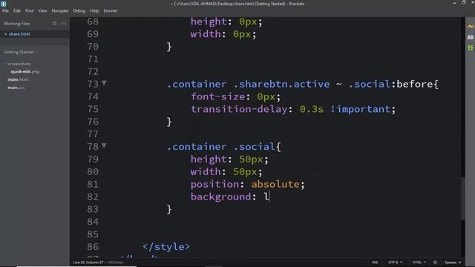
Task: Click line number 86 in gutter
Action: pos(93,247)
